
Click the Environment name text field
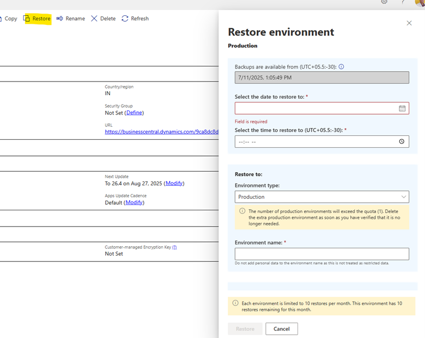tap(321, 254)
